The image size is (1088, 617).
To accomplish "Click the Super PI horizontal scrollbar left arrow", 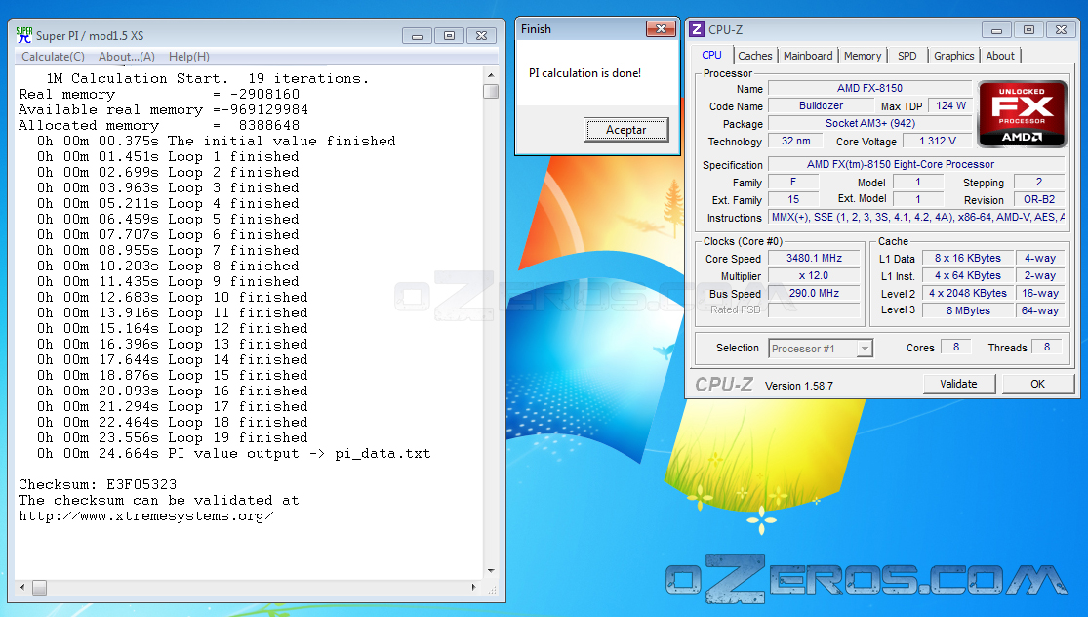I will click(x=22, y=587).
